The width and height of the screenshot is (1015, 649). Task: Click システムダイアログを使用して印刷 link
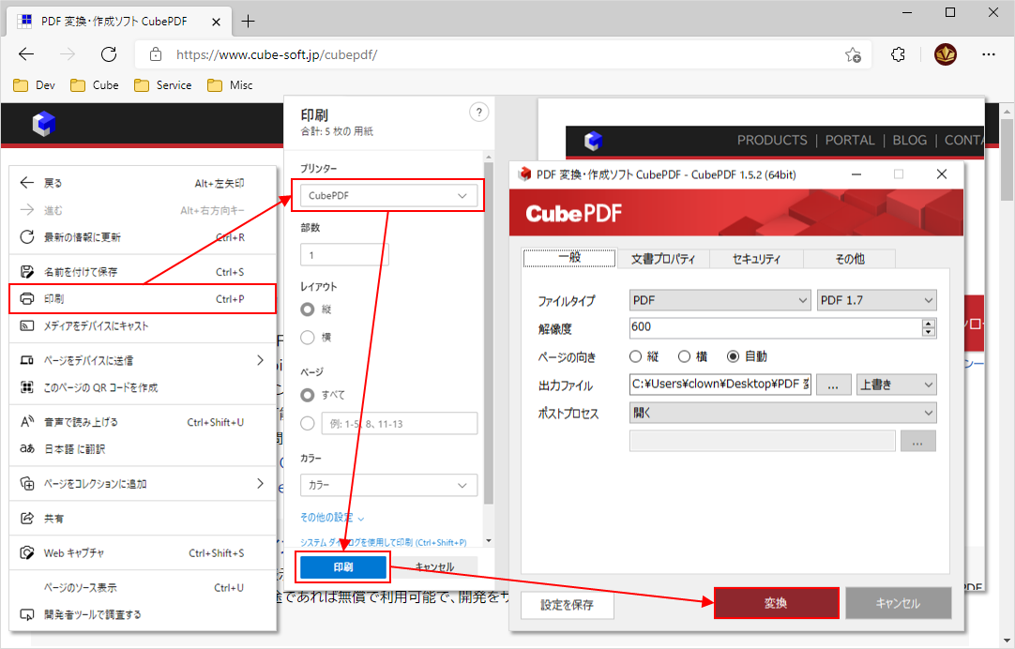coord(384,542)
